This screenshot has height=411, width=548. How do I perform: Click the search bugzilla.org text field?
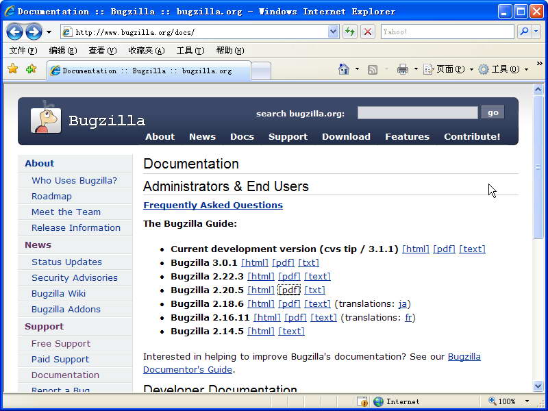pyautogui.click(x=417, y=113)
